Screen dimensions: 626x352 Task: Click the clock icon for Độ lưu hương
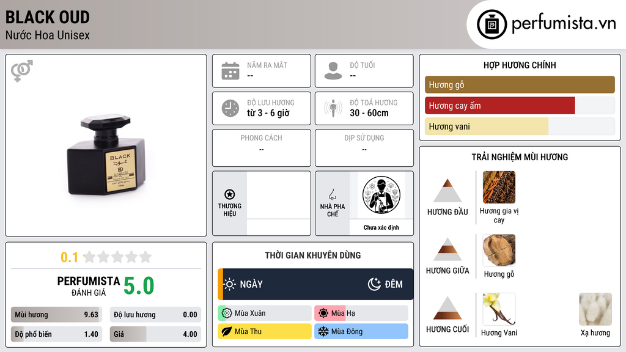pyautogui.click(x=230, y=108)
